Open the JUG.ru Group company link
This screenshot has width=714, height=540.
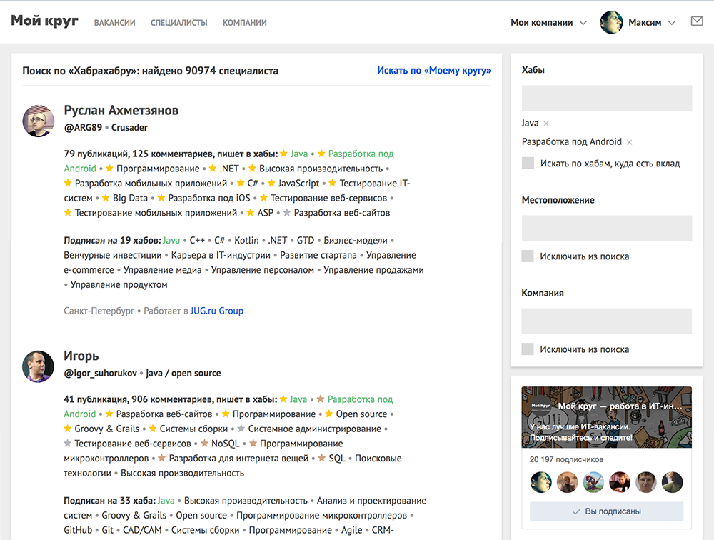pyautogui.click(x=216, y=311)
